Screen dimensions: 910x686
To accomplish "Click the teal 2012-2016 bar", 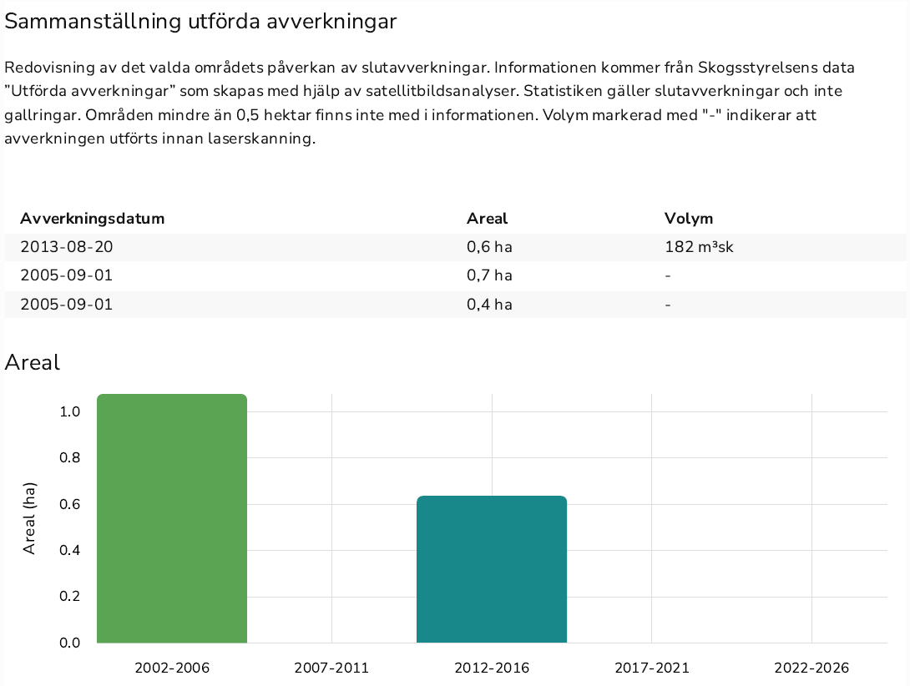I will [x=492, y=569].
